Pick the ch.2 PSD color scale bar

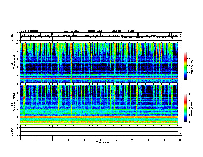pyautogui.click(x=186, y=108)
